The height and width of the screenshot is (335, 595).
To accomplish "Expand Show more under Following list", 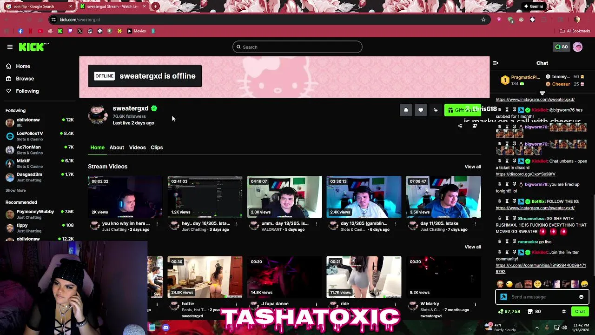I will point(15,190).
